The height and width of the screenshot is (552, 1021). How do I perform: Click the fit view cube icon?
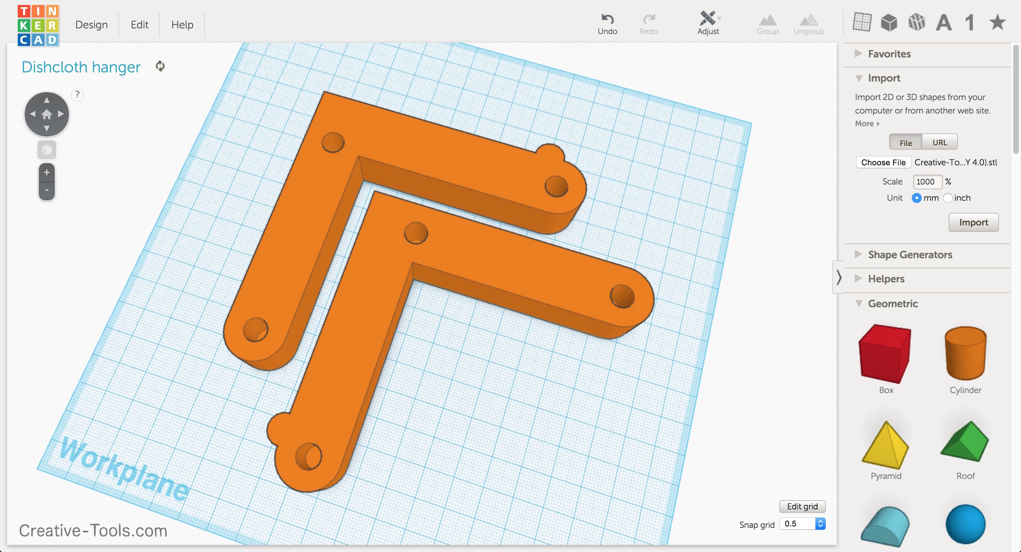47,150
